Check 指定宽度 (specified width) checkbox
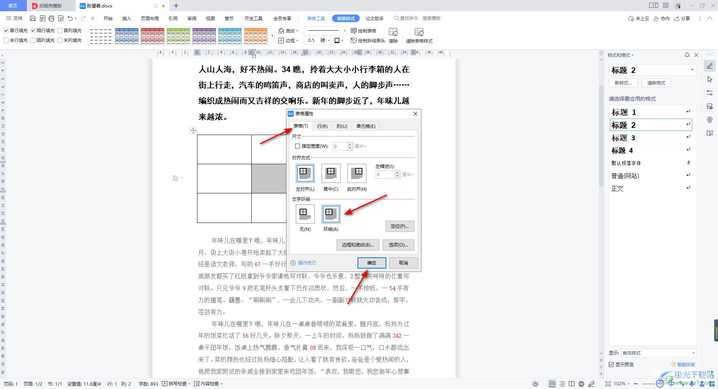 298,146
